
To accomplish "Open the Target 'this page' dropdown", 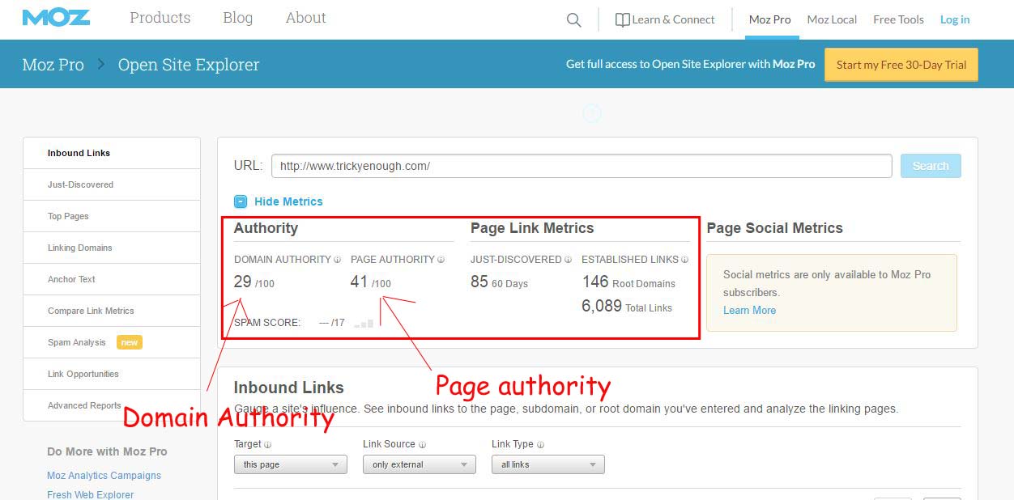I will 290,464.
